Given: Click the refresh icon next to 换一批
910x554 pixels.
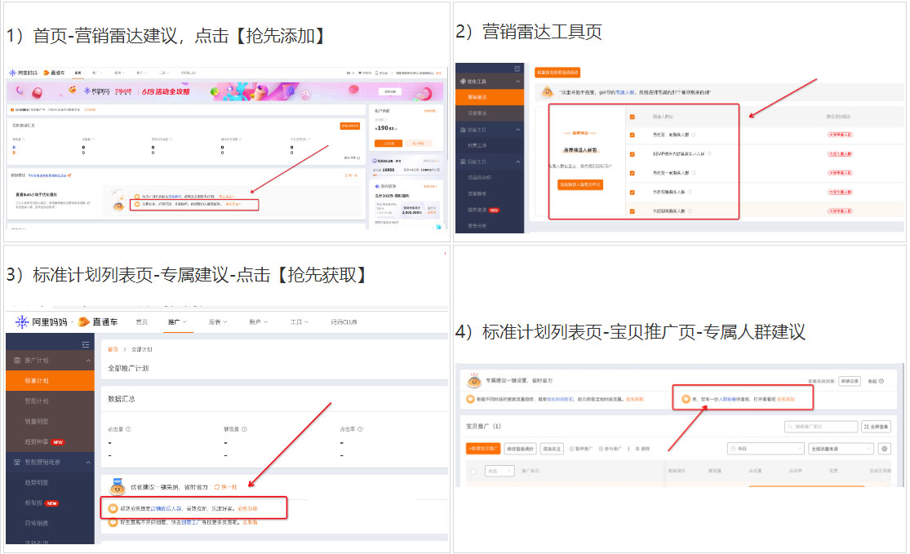Looking at the screenshot, I should click(215, 486).
